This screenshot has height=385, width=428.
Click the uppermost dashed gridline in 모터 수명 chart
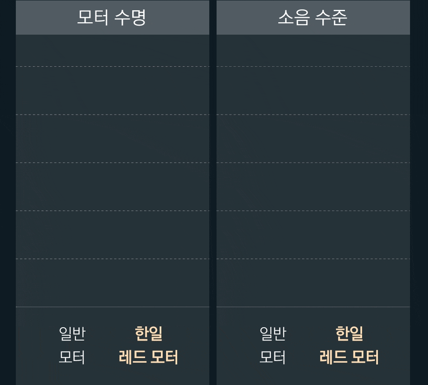(113, 67)
